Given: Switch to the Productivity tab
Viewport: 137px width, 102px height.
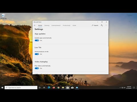Looking at the screenshot, I should pos(67,25).
